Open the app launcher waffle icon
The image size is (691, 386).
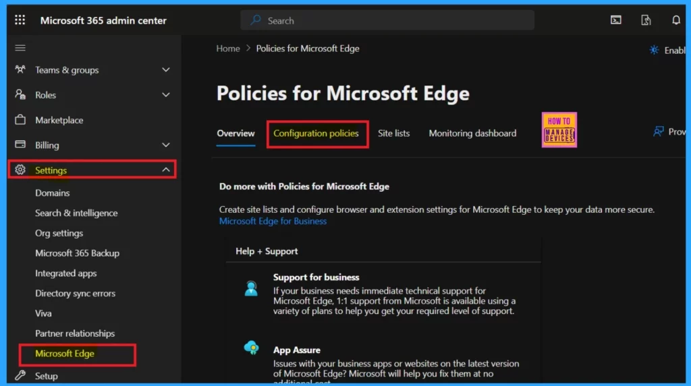20,20
